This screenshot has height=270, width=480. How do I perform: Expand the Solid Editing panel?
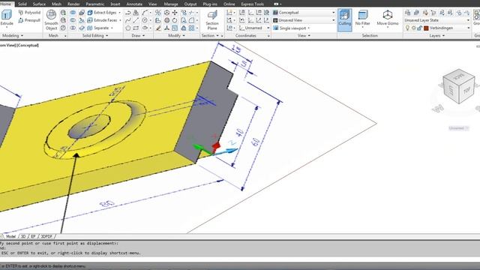tap(95, 36)
